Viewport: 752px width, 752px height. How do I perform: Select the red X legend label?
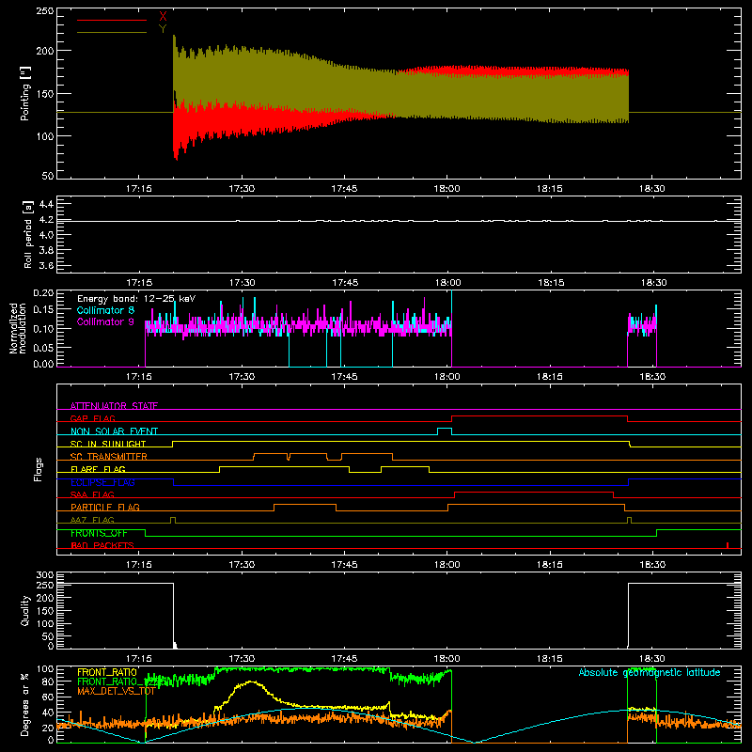point(163,17)
